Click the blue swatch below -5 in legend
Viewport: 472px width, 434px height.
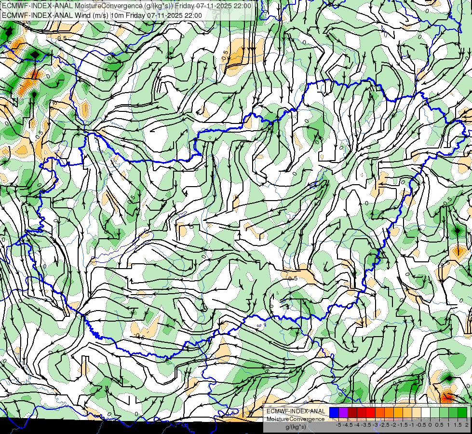pos(334,413)
